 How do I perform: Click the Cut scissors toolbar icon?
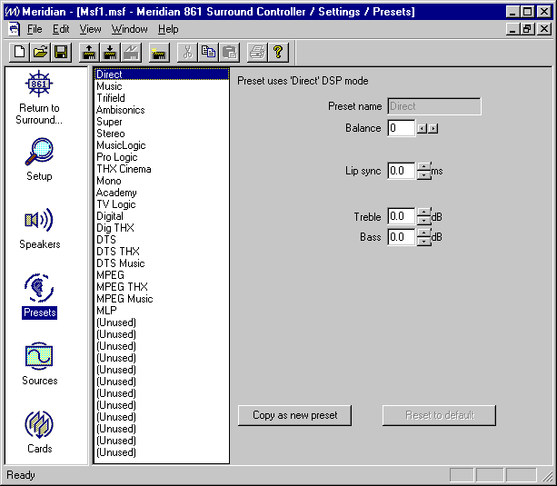pyautogui.click(x=187, y=53)
